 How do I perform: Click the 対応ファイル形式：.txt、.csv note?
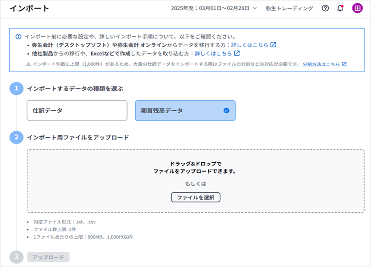(64, 222)
